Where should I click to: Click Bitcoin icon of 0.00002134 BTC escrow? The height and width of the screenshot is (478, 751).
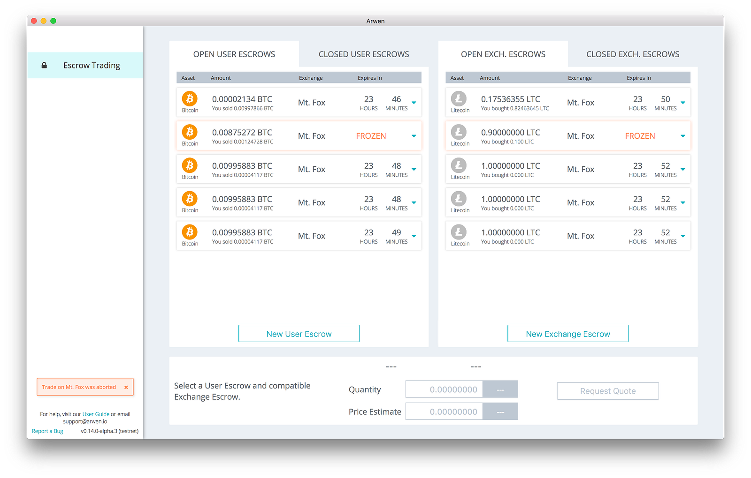coord(190,98)
